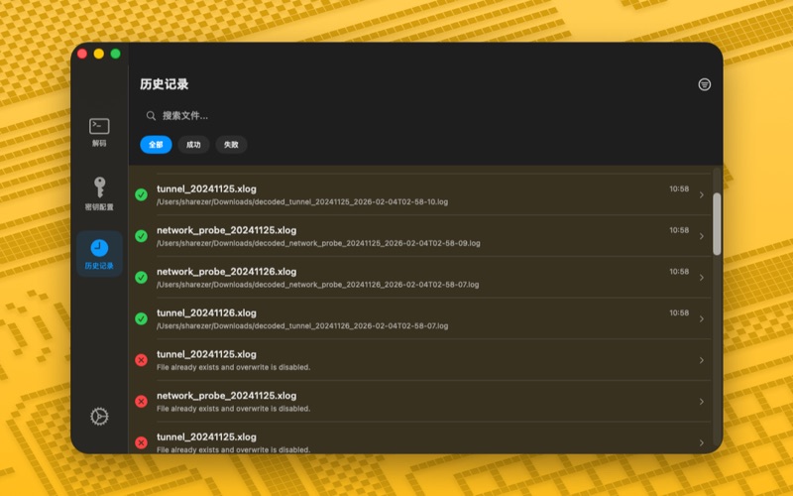
Task: Click red X on failed tunnel_20241125.xlog below tunnel_20241126.xlog
Action: pos(141,360)
